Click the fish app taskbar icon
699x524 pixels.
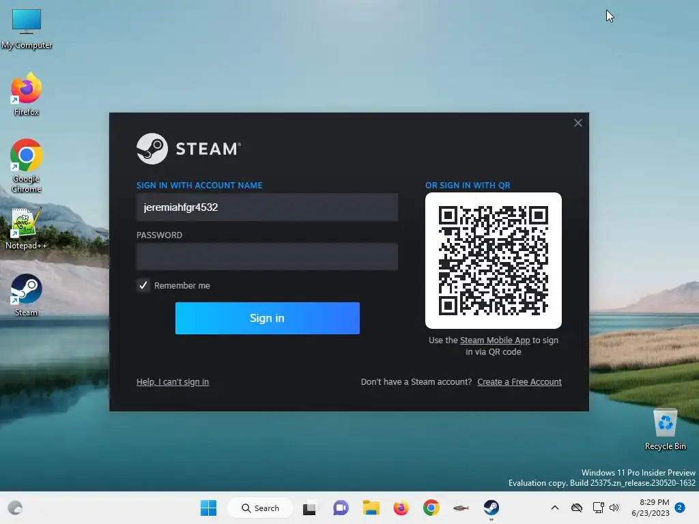[x=461, y=508]
